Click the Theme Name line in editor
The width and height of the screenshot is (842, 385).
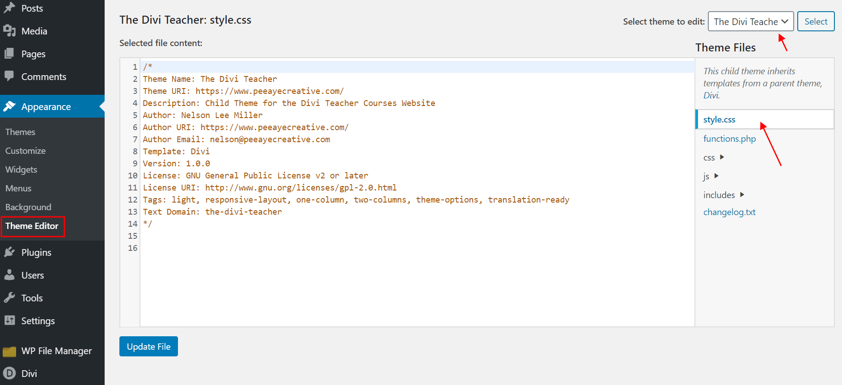(210, 79)
